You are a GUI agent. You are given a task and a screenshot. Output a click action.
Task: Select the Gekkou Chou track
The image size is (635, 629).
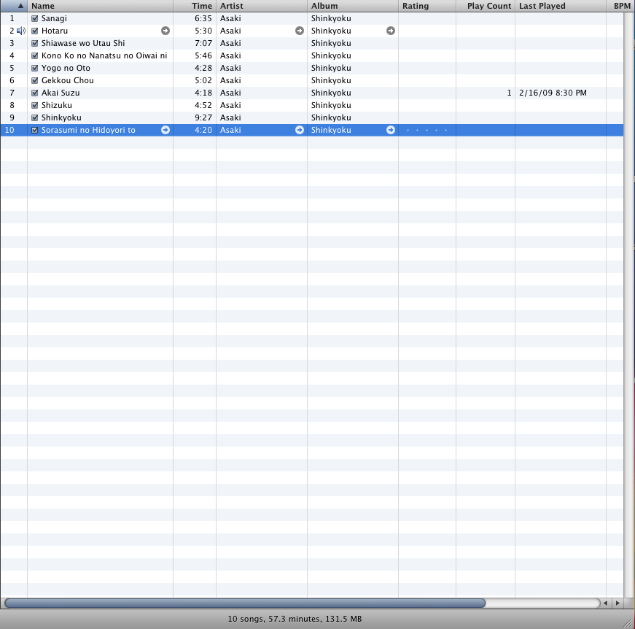coord(68,81)
